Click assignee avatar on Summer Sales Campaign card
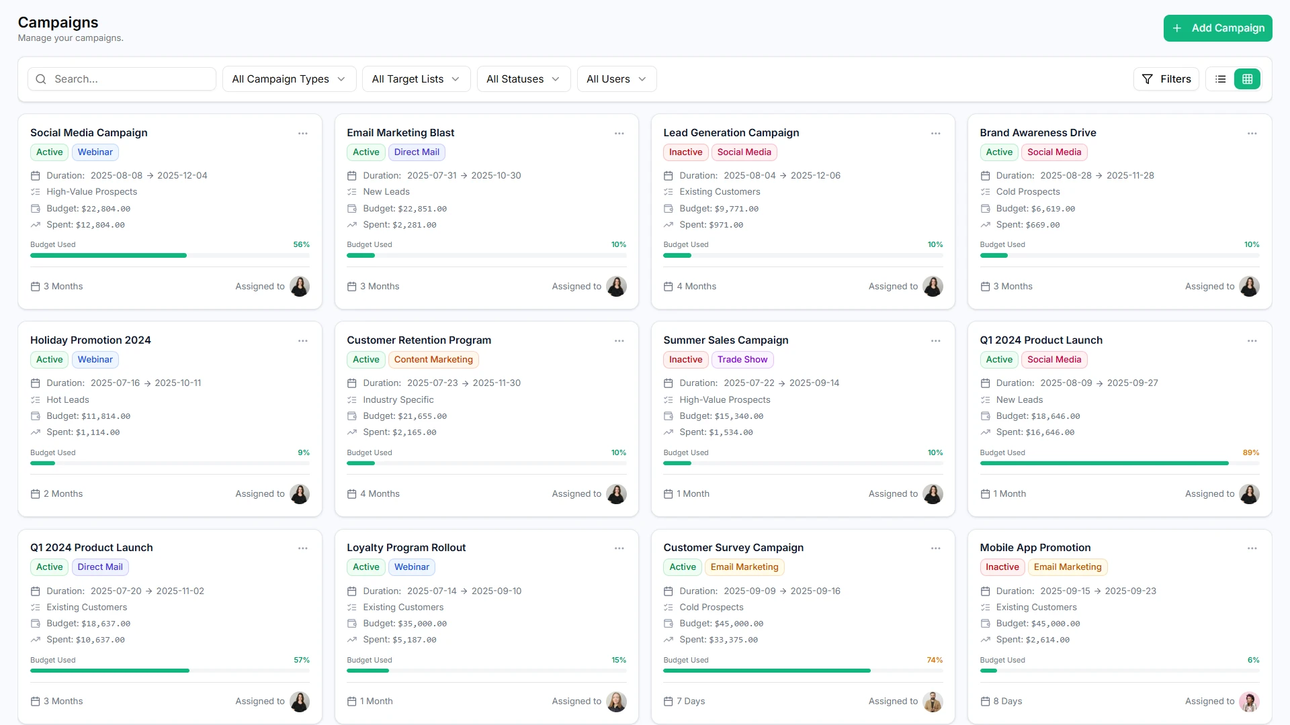 [x=933, y=494]
